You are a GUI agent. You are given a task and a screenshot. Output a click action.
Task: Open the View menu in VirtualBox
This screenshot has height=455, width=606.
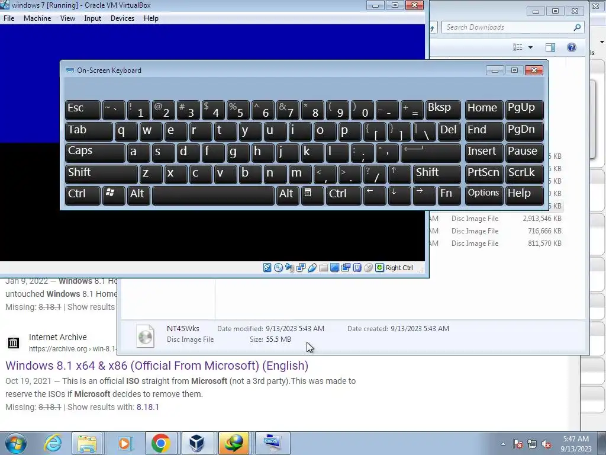point(67,18)
